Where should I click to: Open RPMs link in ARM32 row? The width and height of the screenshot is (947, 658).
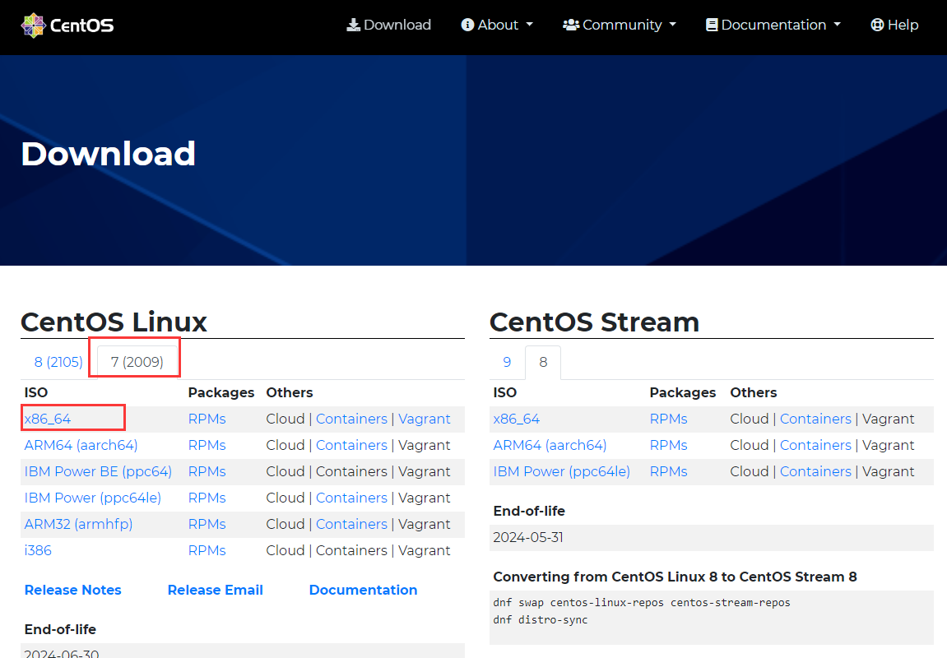coord(207,524)
